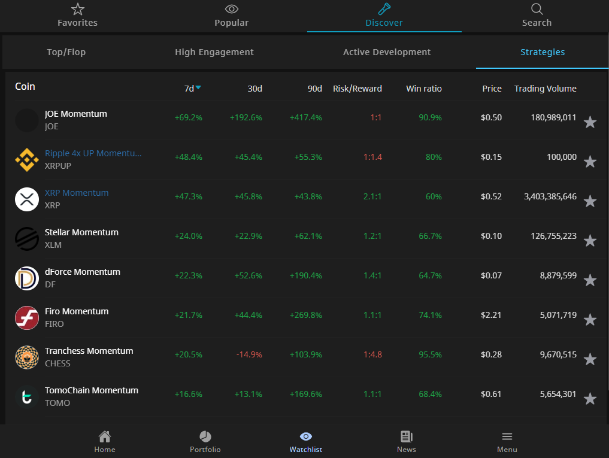This screenshot has width=609, height=458.
Task: Click Ripple 4x UP win ratio 80%
Action: [x=434, y=157]
